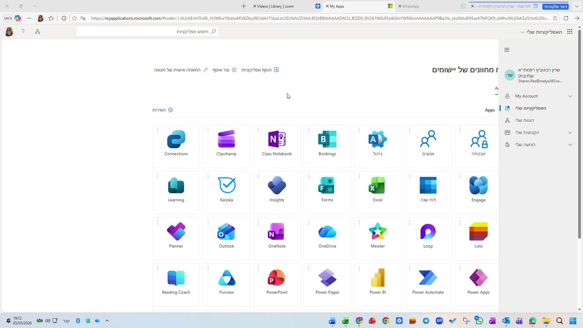Open more options for Learning tile
This screenshot has width=583, height=328.
158,176
